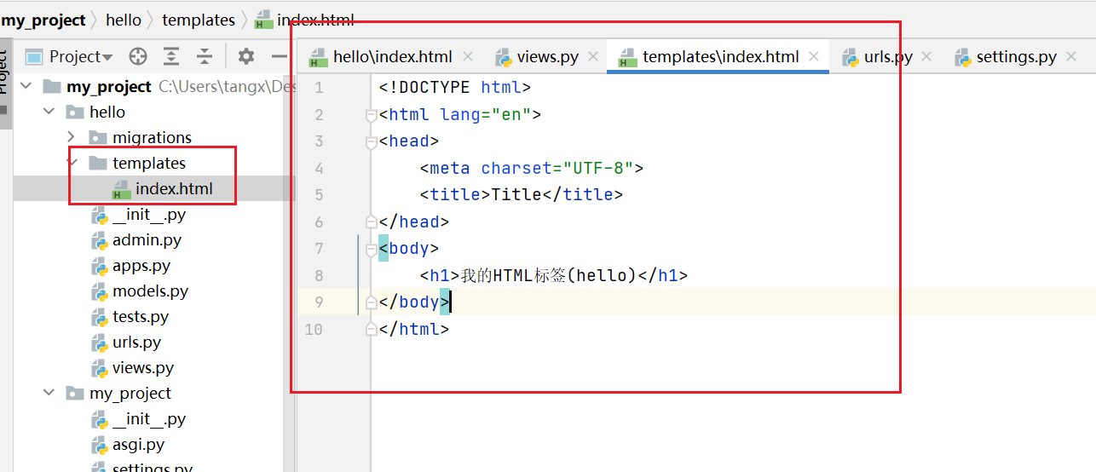Select urls.py in hello folder
Screen dimensions: 1096x472
click(136, 342)
